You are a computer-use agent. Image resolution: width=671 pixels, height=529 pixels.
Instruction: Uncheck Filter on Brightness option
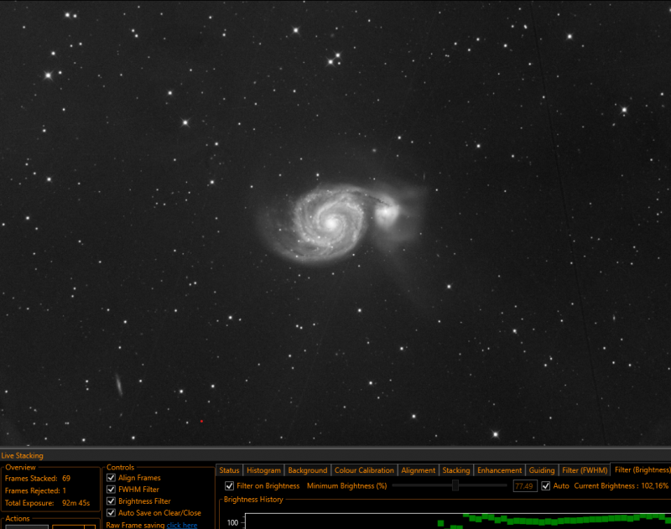229,485
